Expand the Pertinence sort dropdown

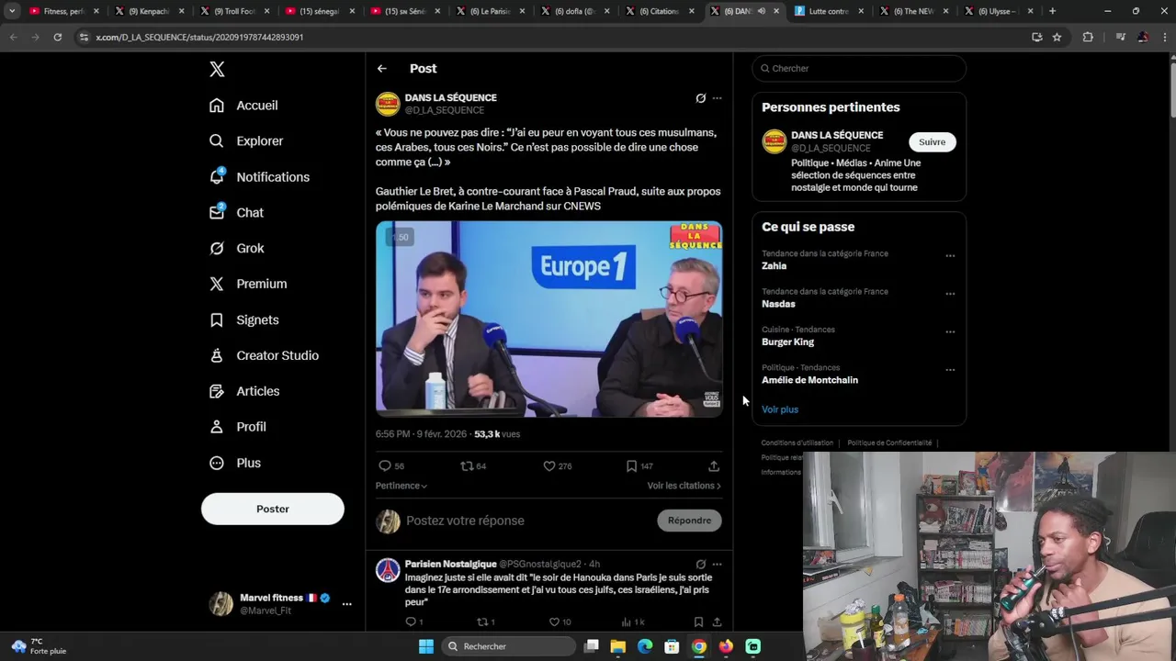tap(401, 486)
